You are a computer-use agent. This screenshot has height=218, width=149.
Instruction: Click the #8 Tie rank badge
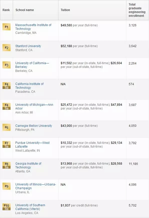[7, 165]
